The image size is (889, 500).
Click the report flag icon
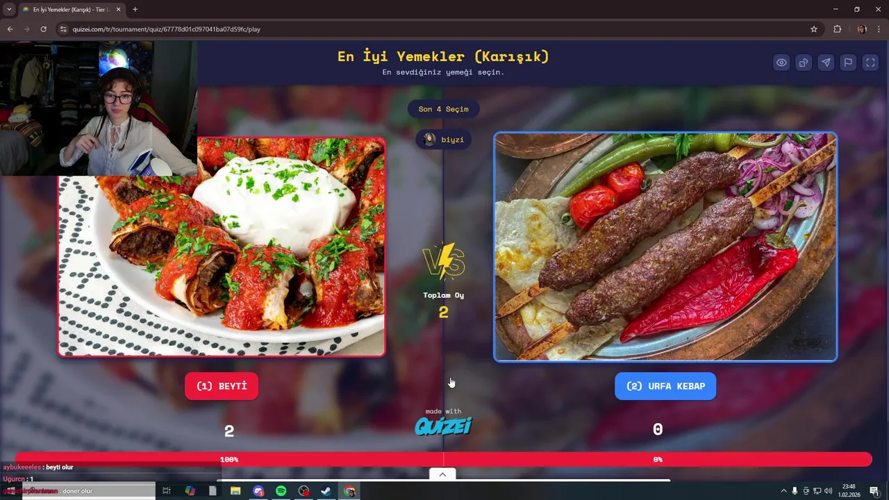[x=848, y=62]
